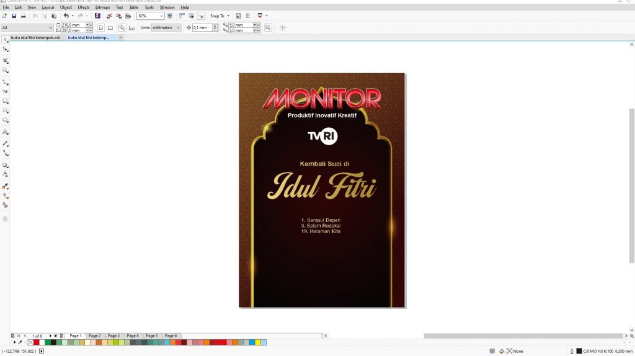Open the Undo history dropdown arrow

click(73, 16)
